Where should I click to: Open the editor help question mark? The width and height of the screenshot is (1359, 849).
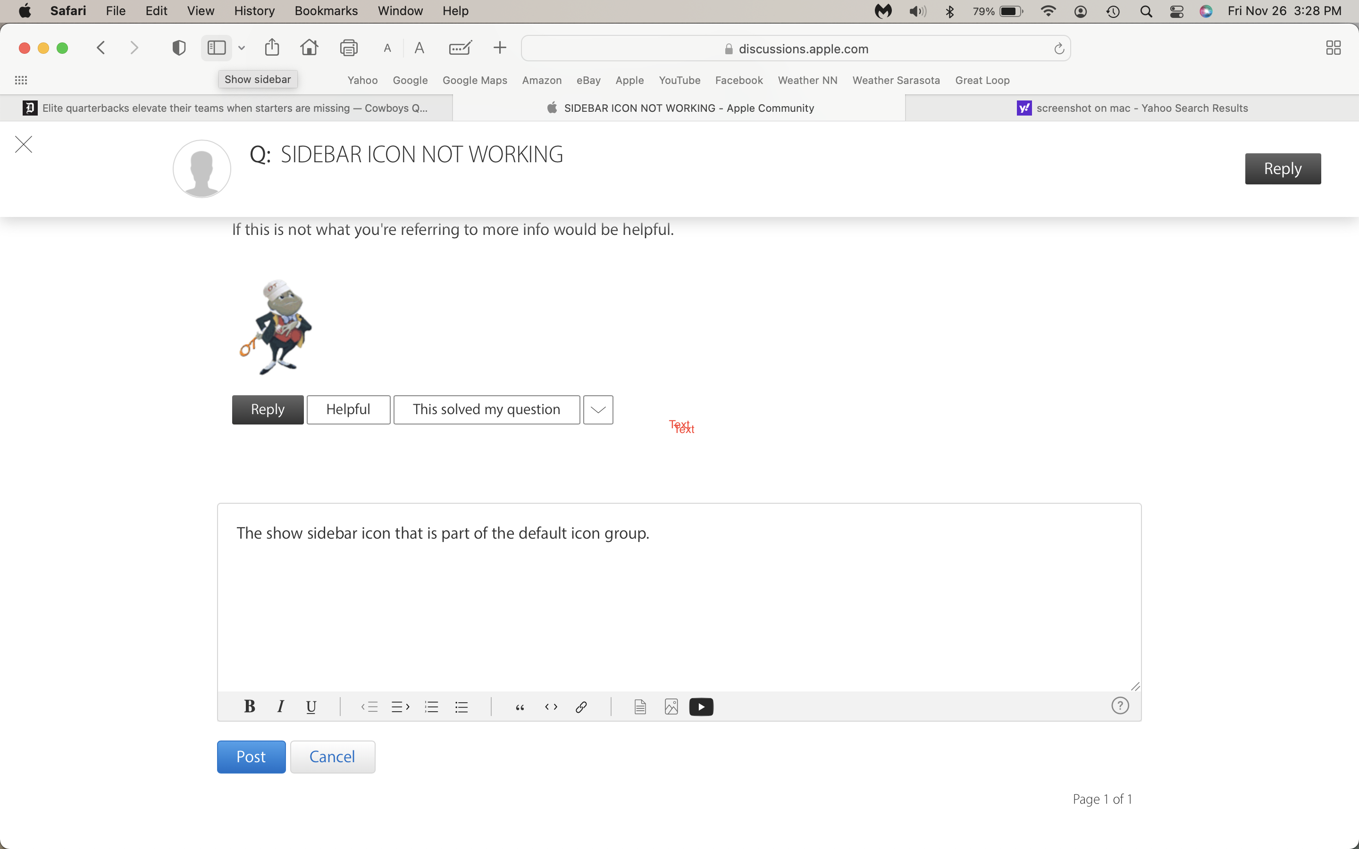(x=1120, y=705)
